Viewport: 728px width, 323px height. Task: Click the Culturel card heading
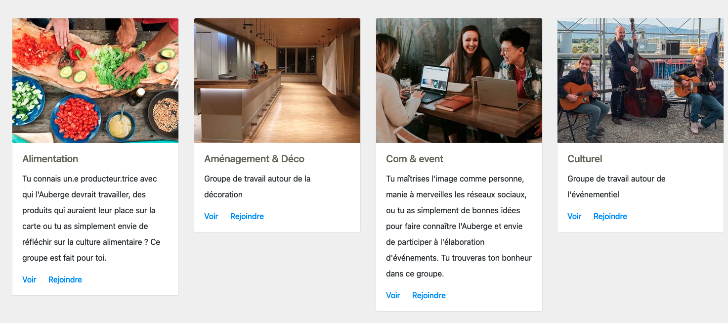click(x=585, y=159)
